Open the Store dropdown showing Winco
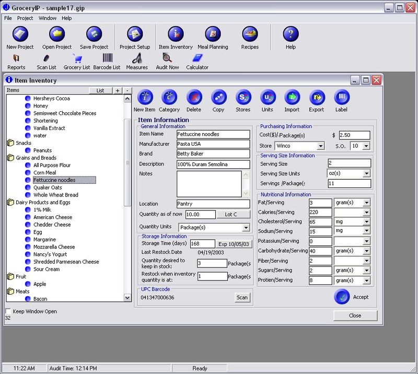The width and height of the screenshot is (418, 374). (320, 146)
